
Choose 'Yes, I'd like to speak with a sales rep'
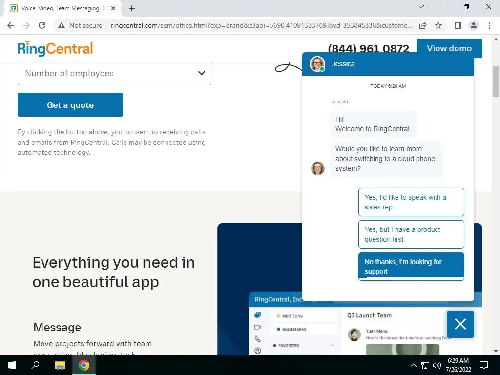coord(411,202)
